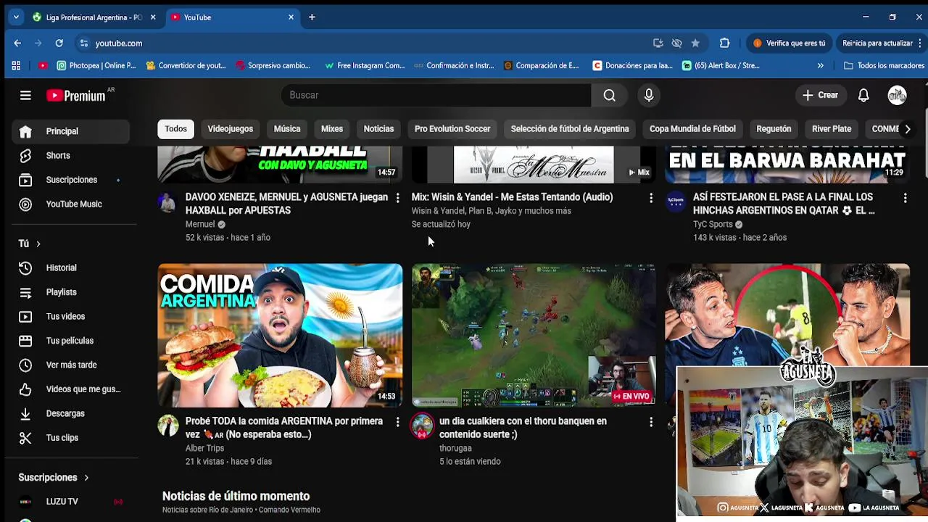Open a new browser tab
Viewport: 928px width, 522px height.
tap(312, 17)
